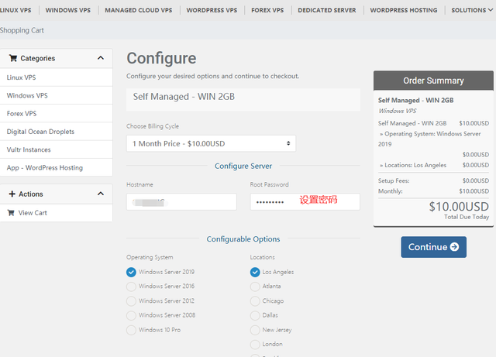
Task: Open the billing cycle dropdown
Action: pyautogui.click(x=211, y=143)
